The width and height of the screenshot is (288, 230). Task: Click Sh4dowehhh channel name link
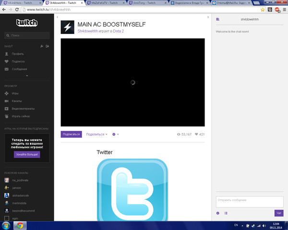point(88,31)
